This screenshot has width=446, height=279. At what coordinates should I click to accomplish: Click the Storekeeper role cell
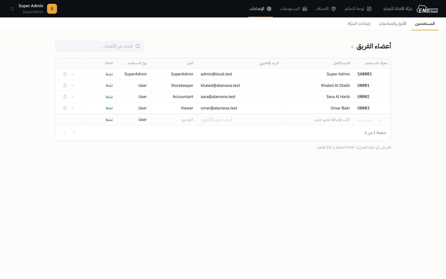174,85
